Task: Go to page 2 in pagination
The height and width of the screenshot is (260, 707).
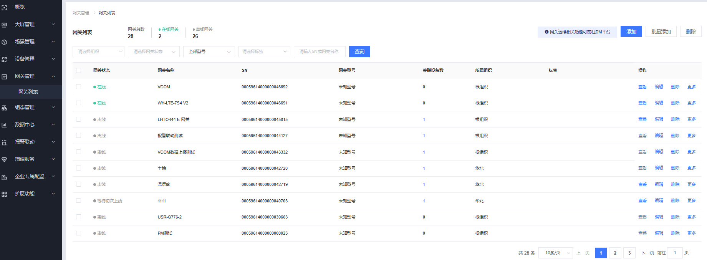Action: (615, 253)
